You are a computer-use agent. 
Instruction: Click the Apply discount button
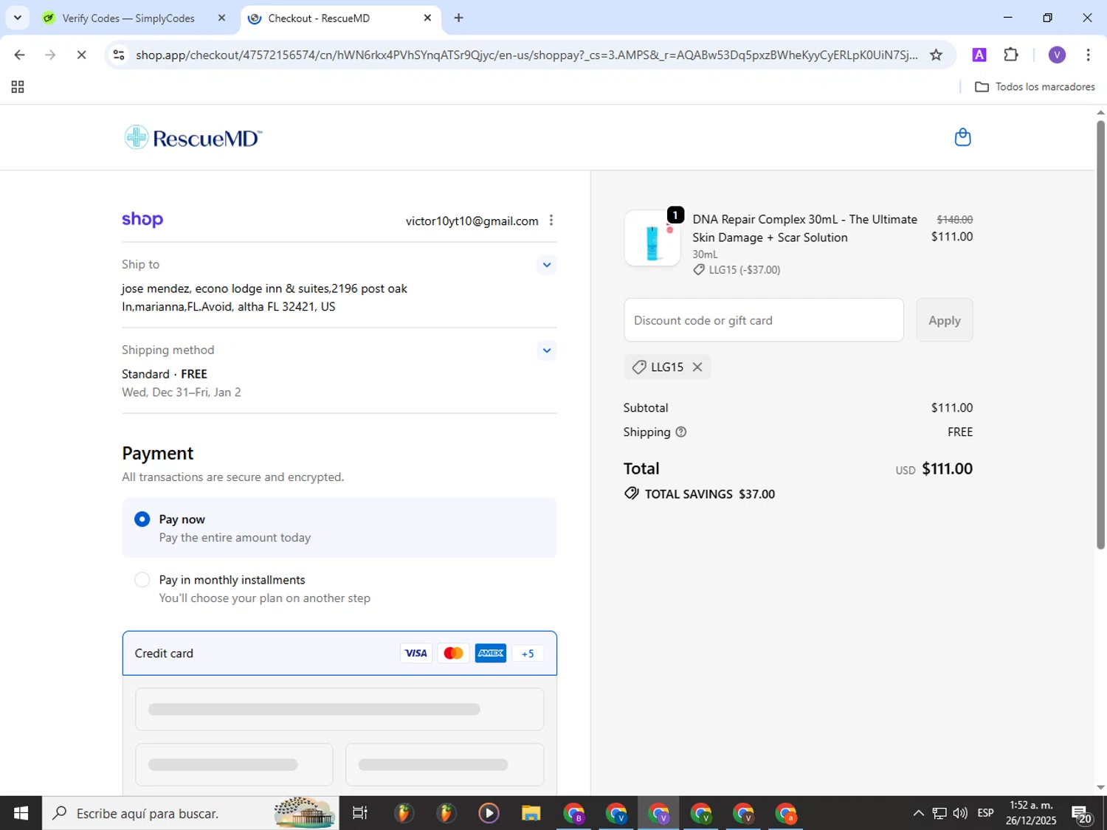coord(944,320)
